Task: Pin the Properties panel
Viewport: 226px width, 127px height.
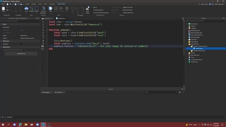Action: 37,18
